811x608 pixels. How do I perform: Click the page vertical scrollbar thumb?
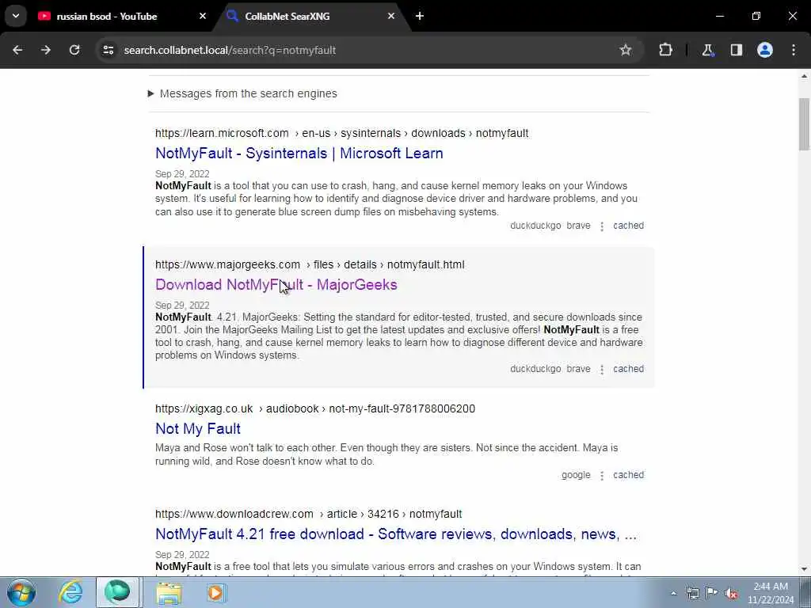tap(804, 124)
